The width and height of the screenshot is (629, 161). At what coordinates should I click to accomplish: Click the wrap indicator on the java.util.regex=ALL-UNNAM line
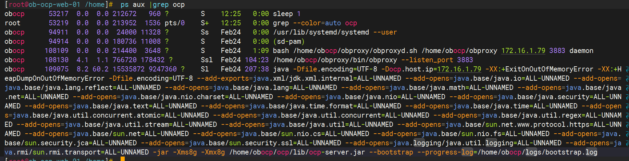tap(627, 116)
